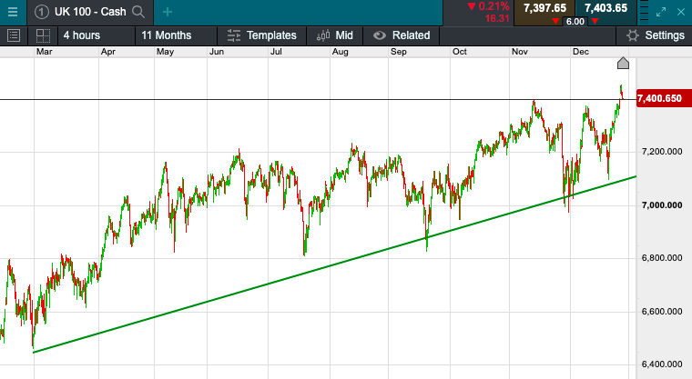Click the grip handle beside buy price
The height and width of the screenshot is (379, 692).
coord(640,12)
